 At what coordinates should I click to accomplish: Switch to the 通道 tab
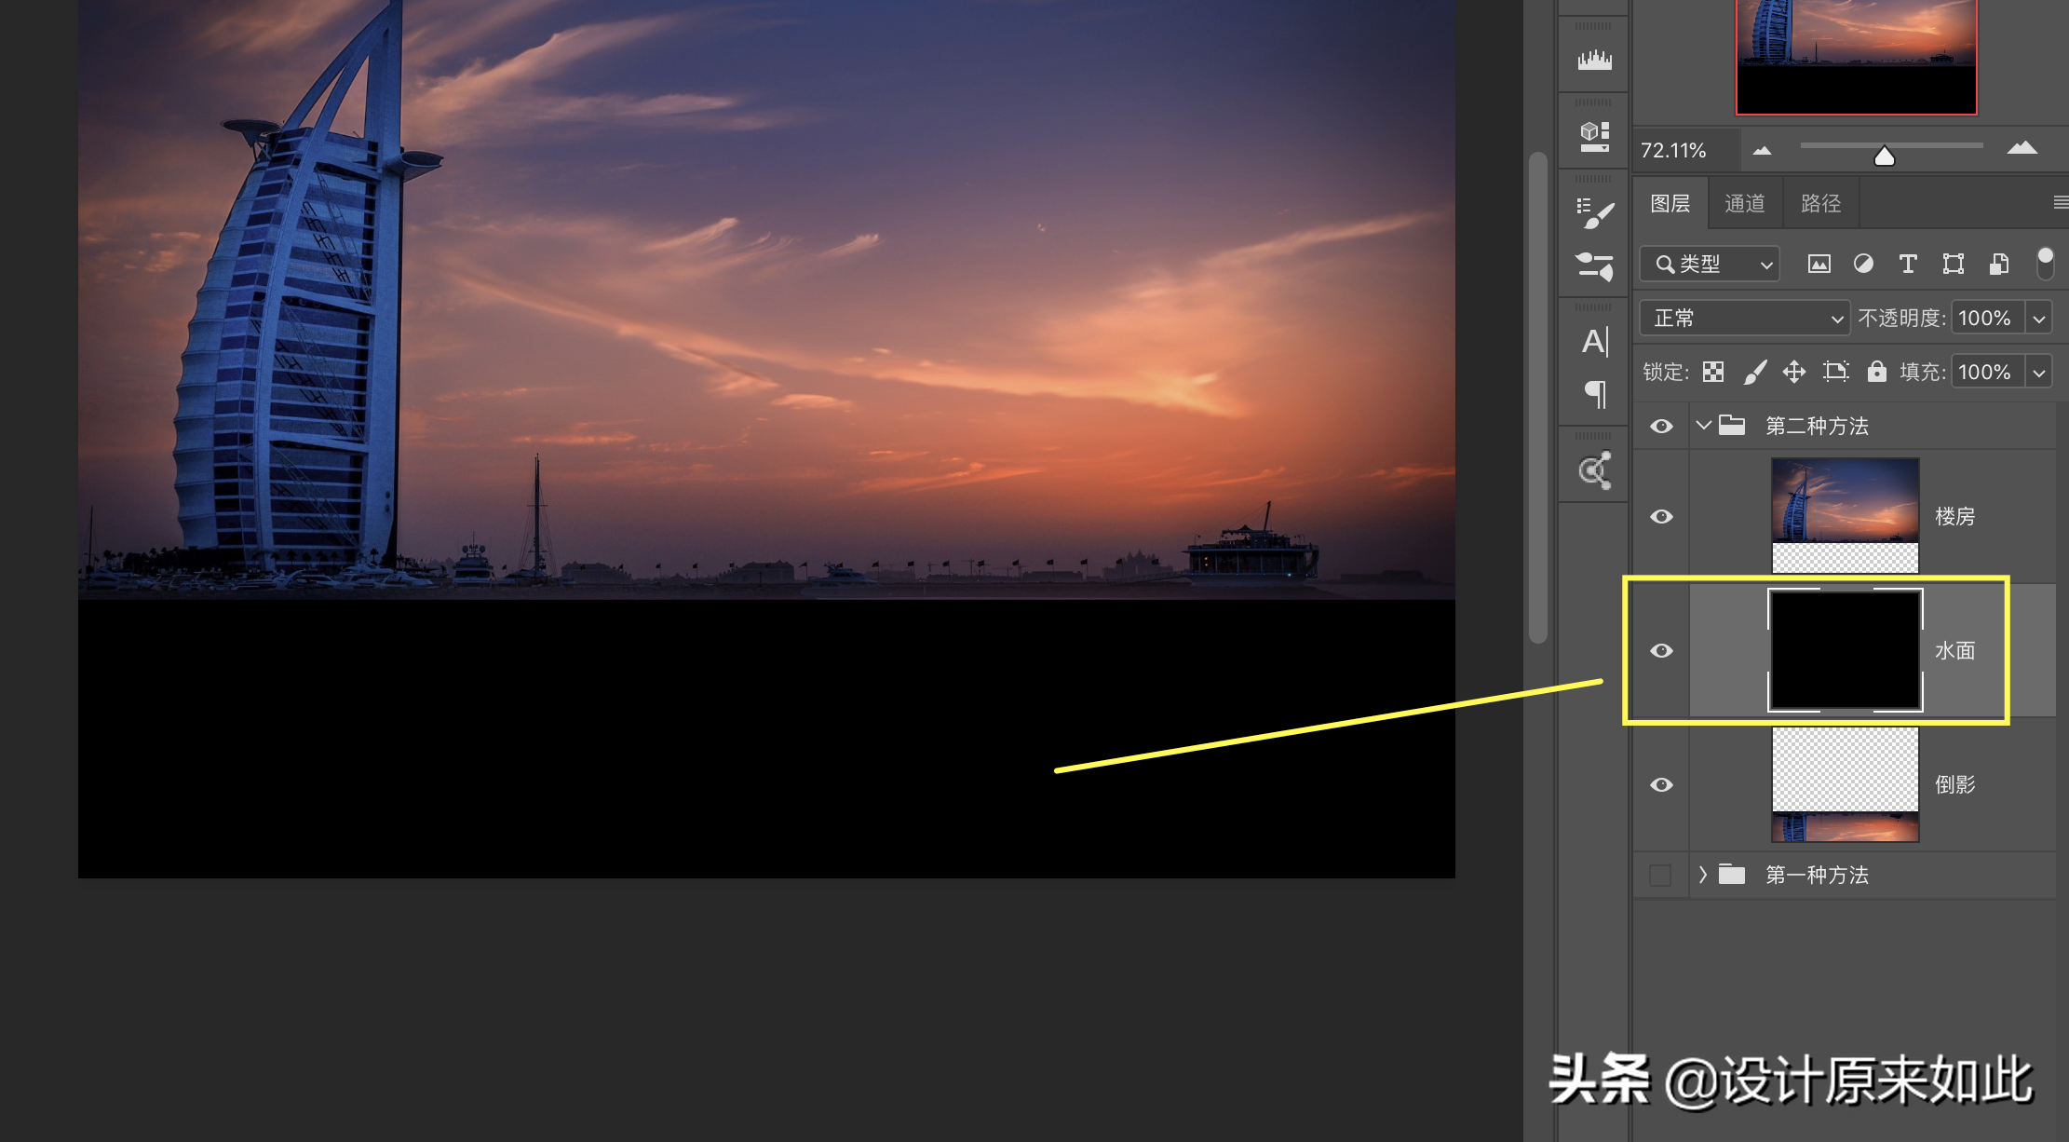tap(1745, 203)
